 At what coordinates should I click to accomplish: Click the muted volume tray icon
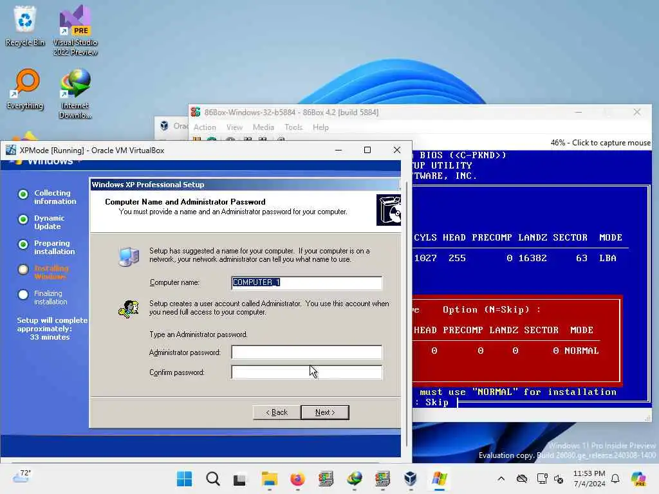coord(559,479)
